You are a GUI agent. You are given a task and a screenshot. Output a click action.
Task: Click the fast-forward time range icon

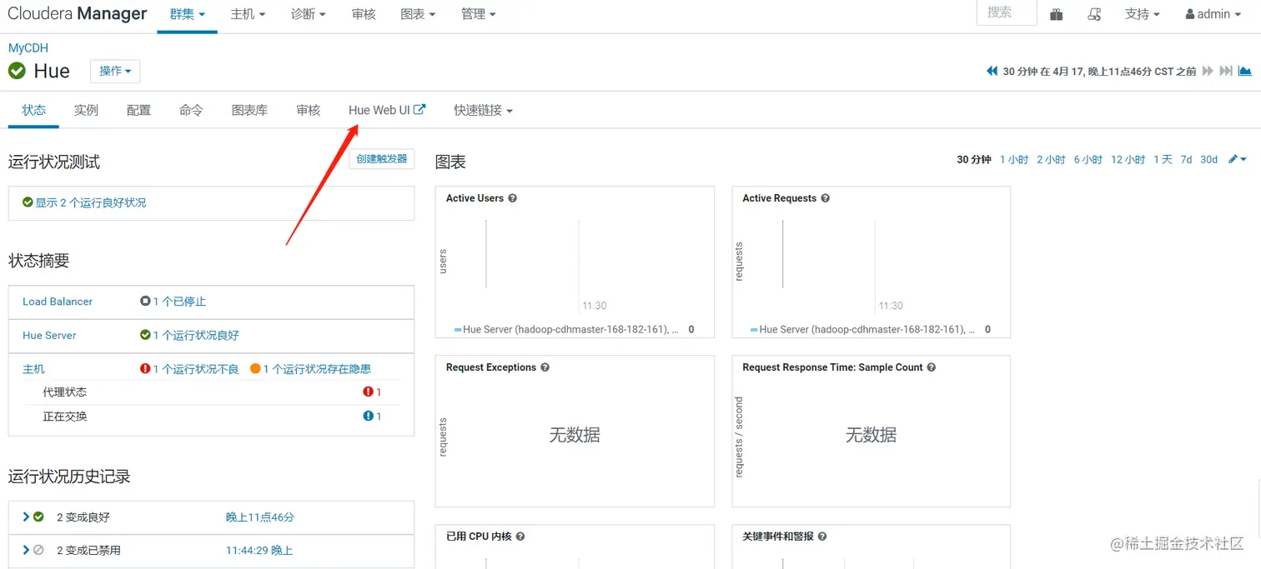1207,71
